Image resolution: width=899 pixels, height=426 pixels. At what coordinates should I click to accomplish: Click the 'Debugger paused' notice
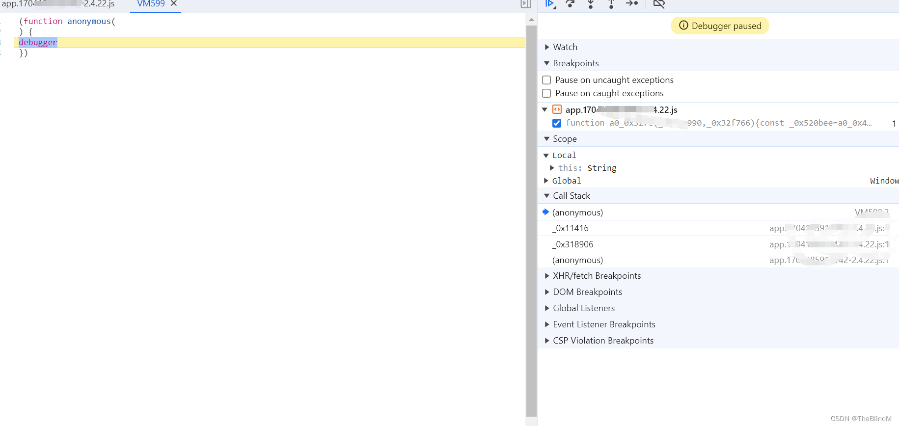tap(720, 26)
